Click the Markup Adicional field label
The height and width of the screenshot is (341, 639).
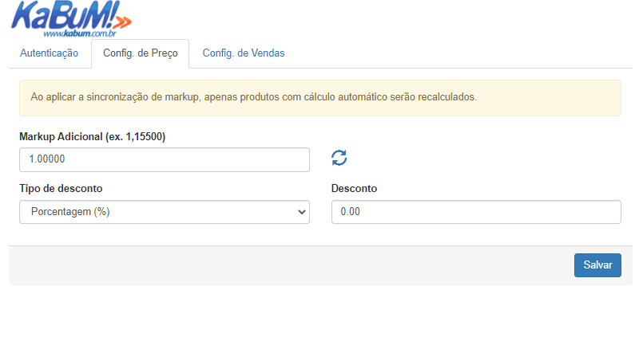pyautogui.click(x=93, y=136)
